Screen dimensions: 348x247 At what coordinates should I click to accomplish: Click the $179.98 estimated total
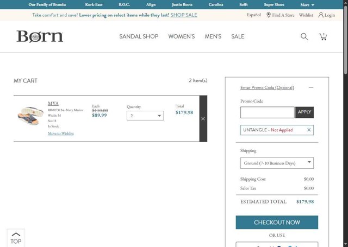click(305, 201)
